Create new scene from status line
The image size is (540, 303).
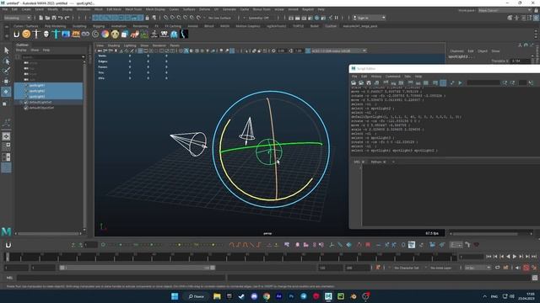tap(41, 18)
